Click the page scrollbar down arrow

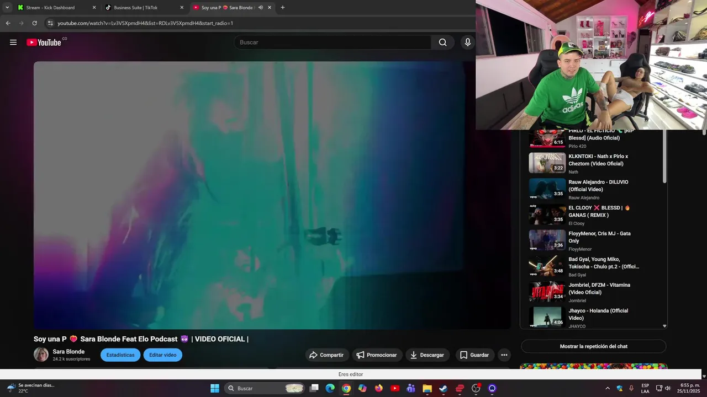[704, 375]
